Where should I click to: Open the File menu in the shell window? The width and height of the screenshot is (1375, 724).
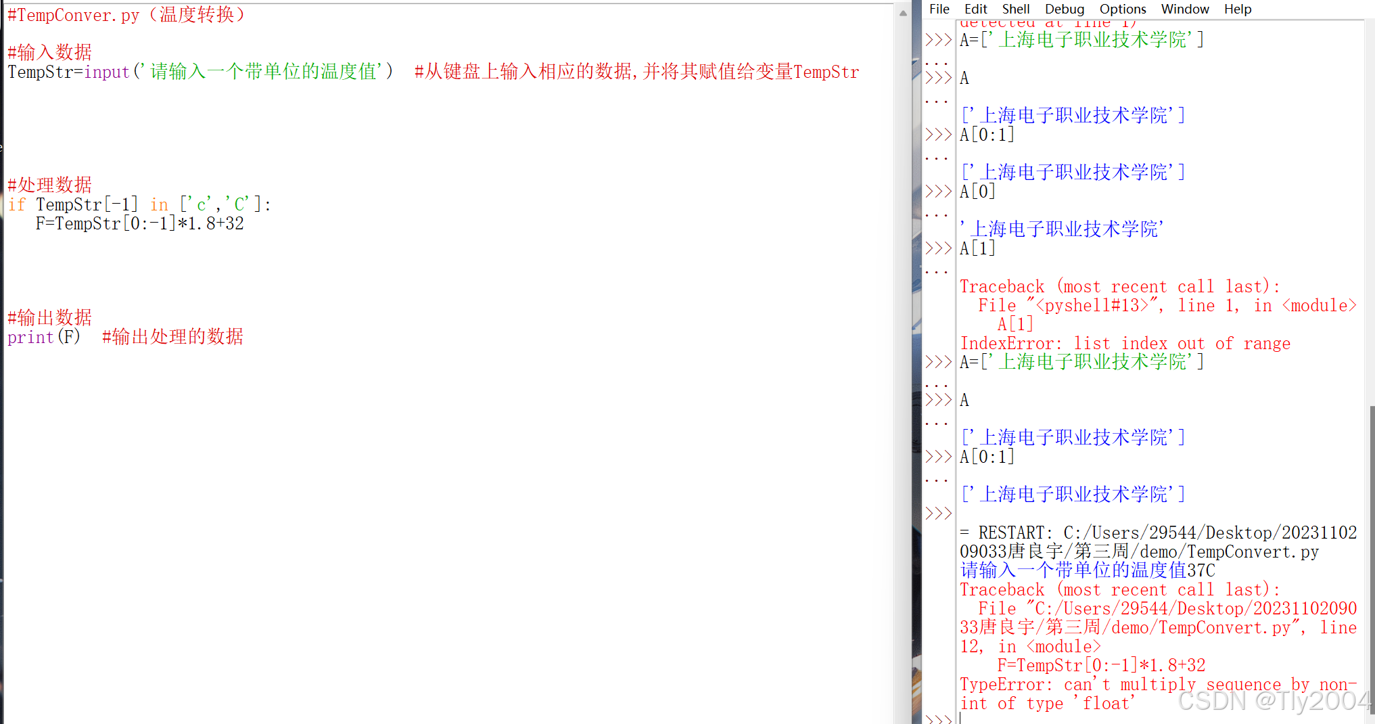939,9
